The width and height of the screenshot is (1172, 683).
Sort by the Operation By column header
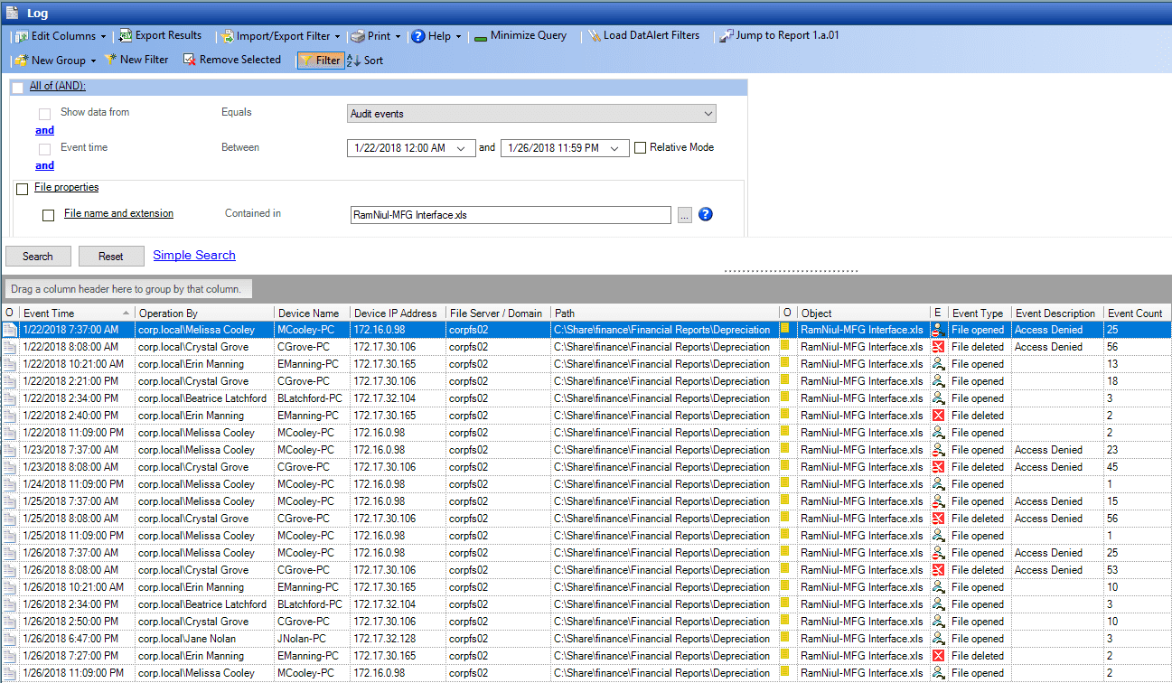pyautogui.click(x=204, y=313)
